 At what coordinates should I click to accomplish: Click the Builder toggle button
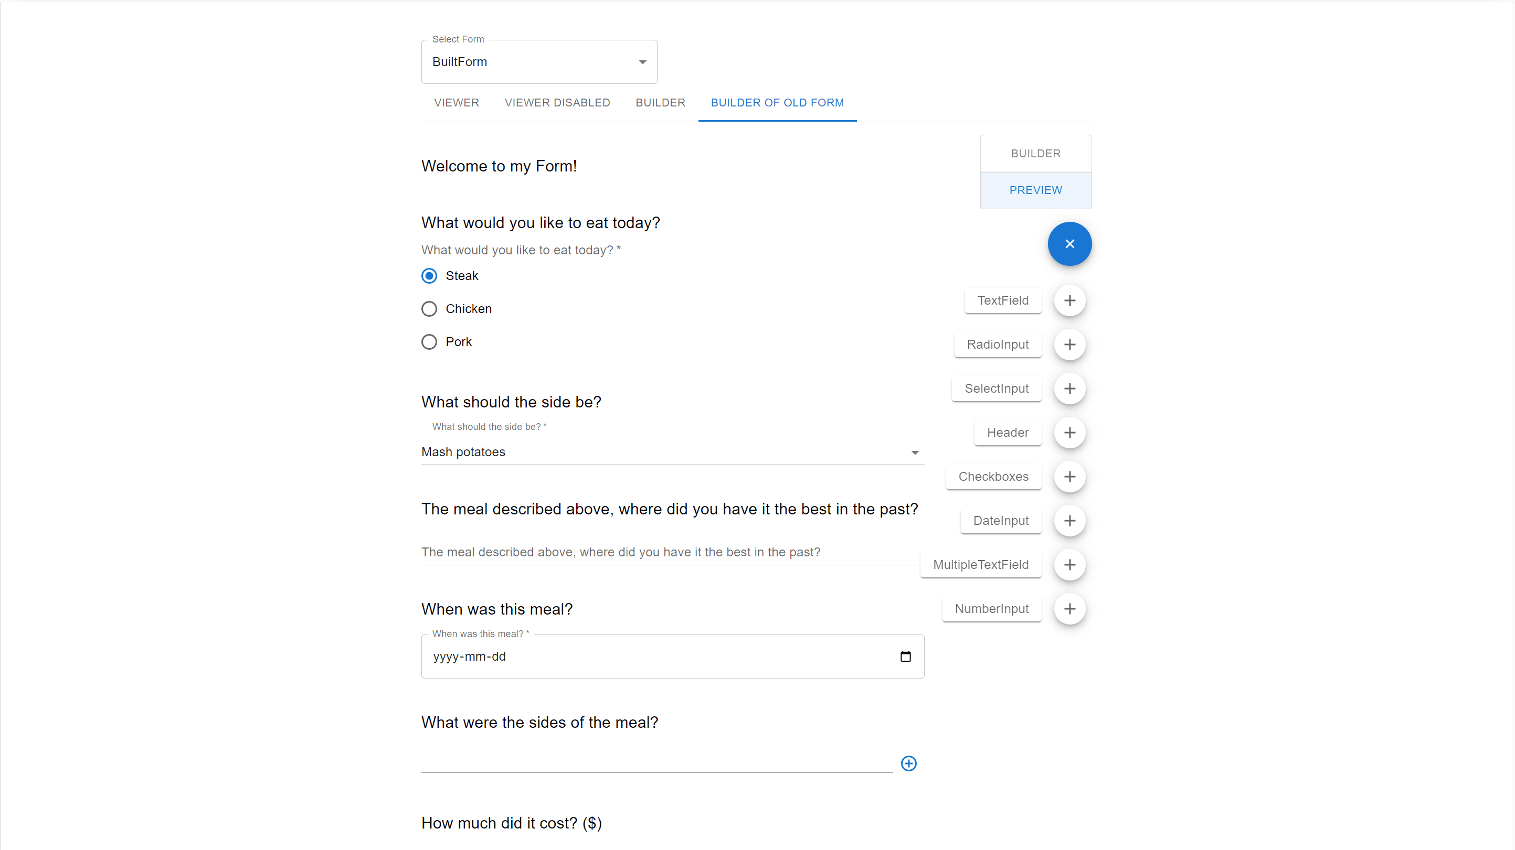pos(1035,154)
